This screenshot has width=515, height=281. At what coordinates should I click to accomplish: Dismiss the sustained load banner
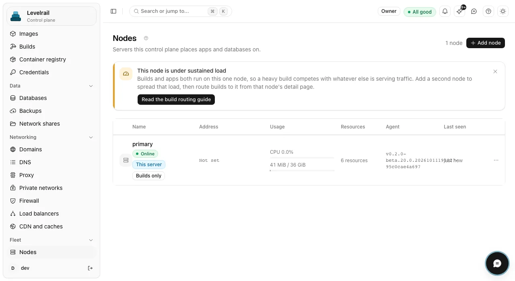[x=495, y=71]
